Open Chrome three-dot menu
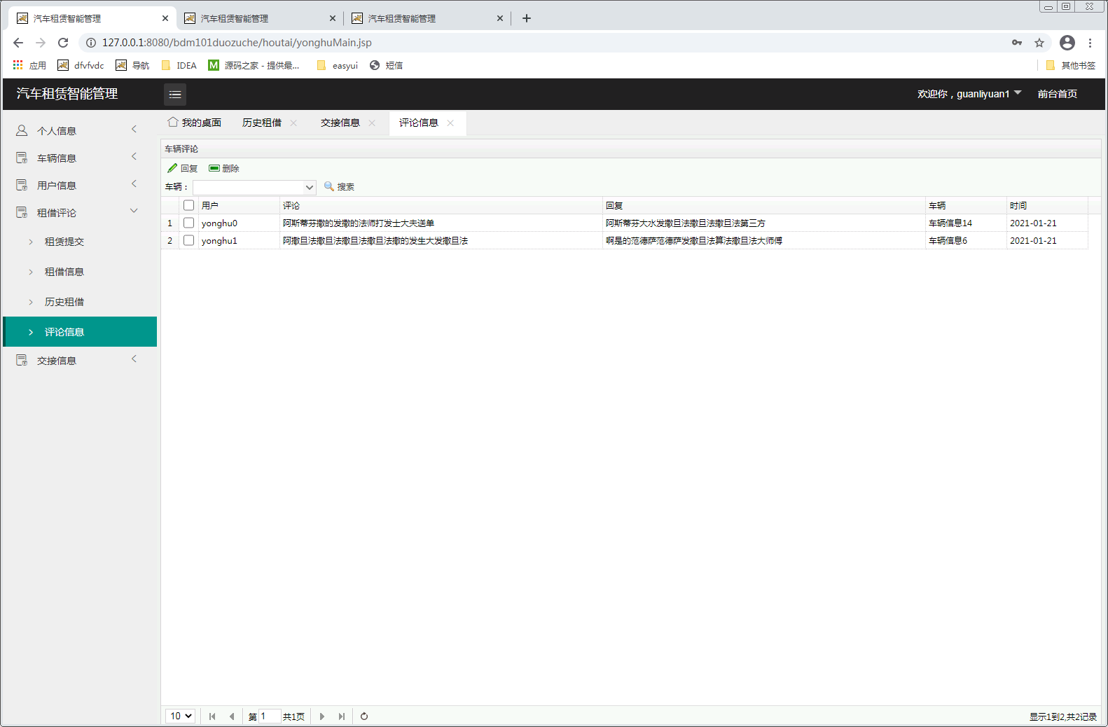The width and height of the screenshot is (1108, 727). click(1090, 43)
